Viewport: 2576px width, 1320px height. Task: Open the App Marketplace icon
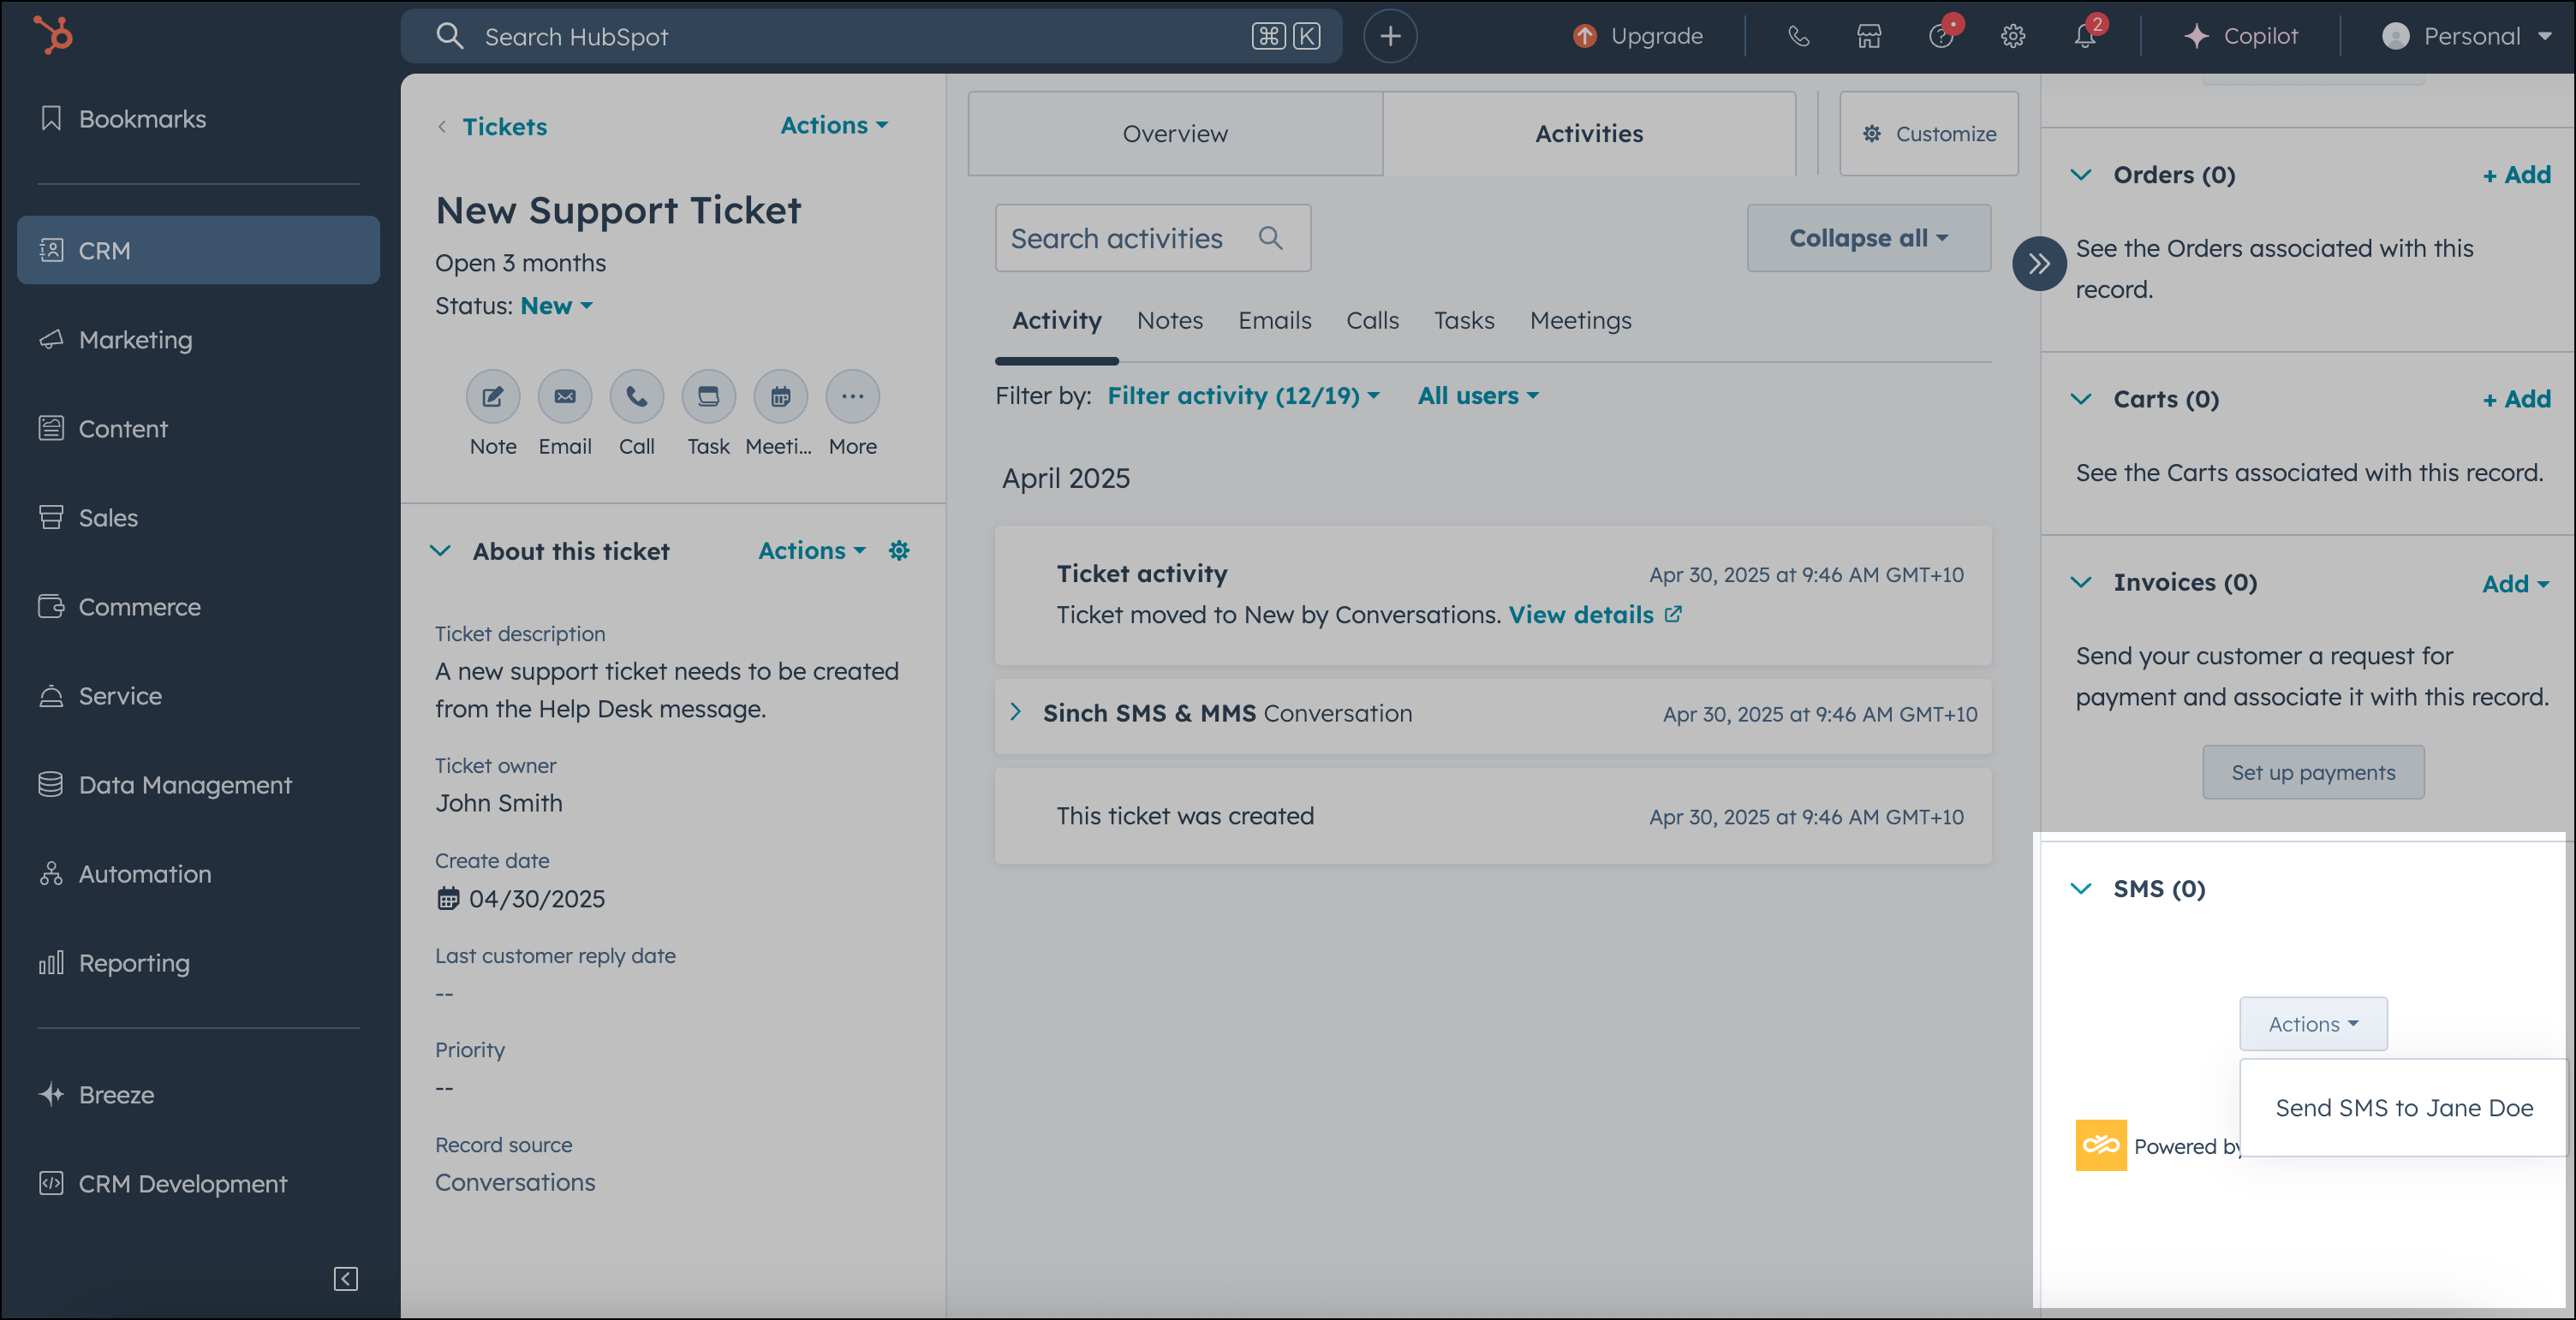pos(1869,36)
